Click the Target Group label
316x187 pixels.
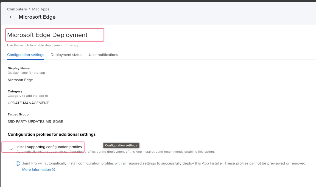pyautogui.click(x=18, y=114)
